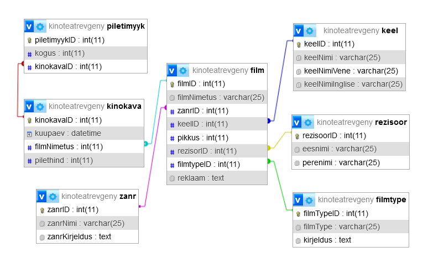This screenshot has height=263, width=428.
Task: Collapse kinokava table columns with its V button
Action: point(29,107)
